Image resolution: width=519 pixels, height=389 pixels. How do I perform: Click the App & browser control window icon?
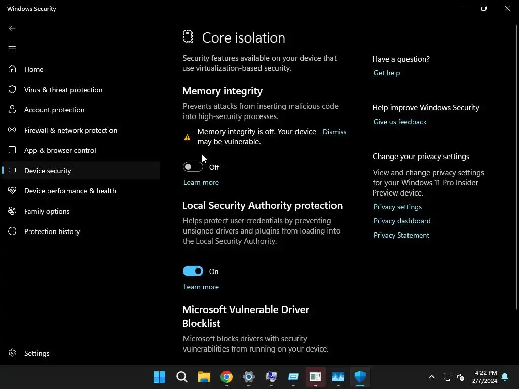point(12,150)
